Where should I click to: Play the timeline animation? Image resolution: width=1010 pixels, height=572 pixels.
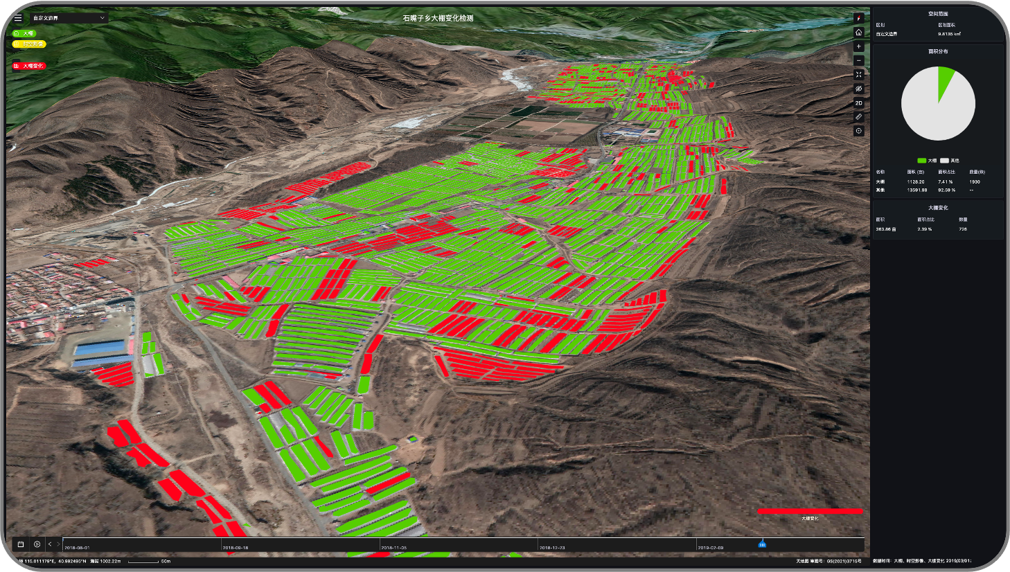pos(37,544)
